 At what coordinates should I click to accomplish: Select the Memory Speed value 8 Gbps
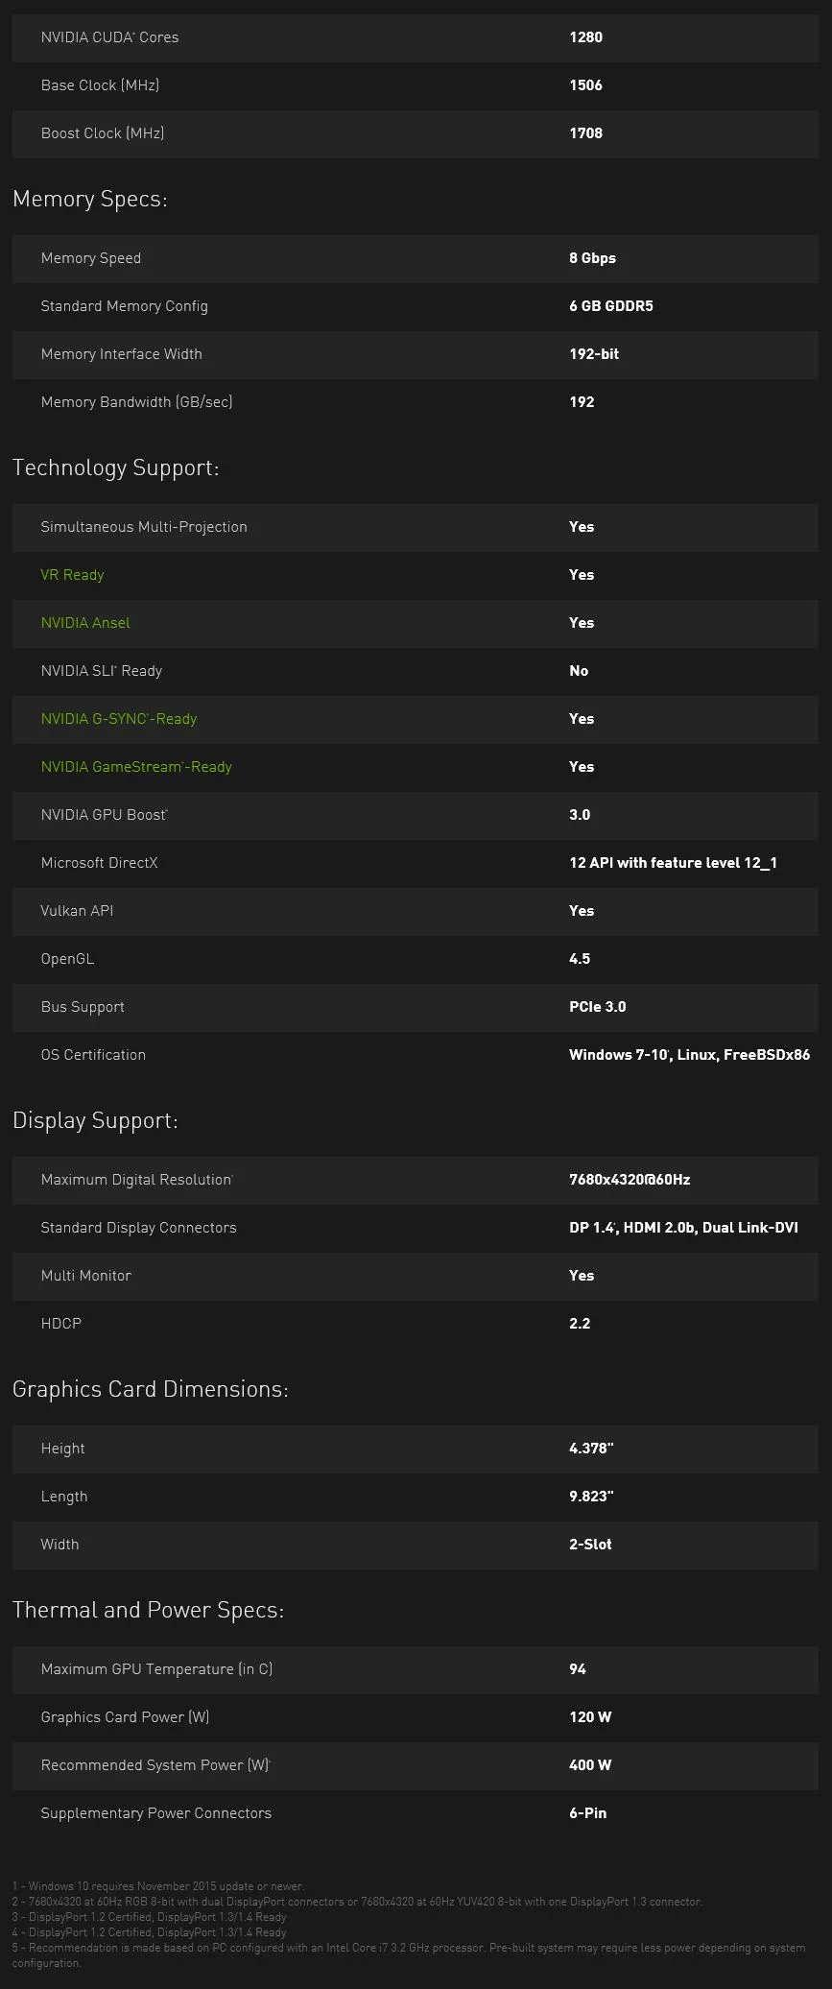click(593, 258)
